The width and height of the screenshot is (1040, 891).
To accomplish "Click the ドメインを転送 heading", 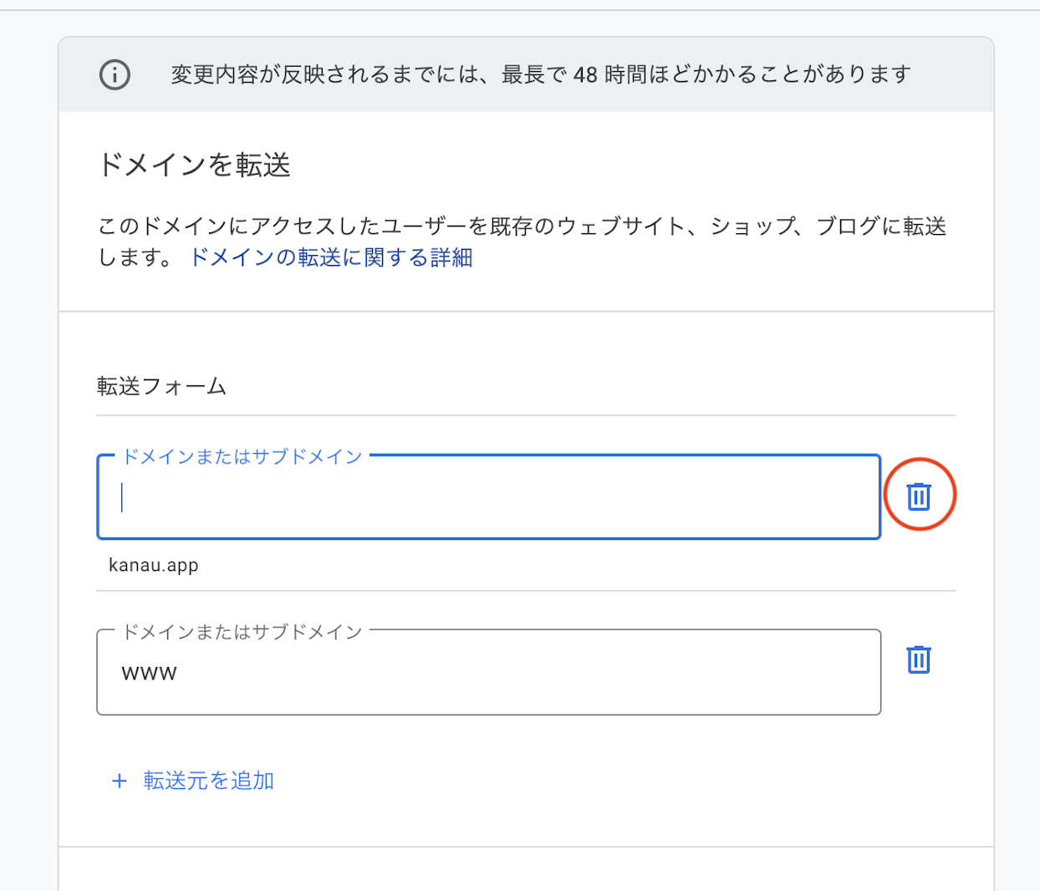I will (x=194, y=165).
